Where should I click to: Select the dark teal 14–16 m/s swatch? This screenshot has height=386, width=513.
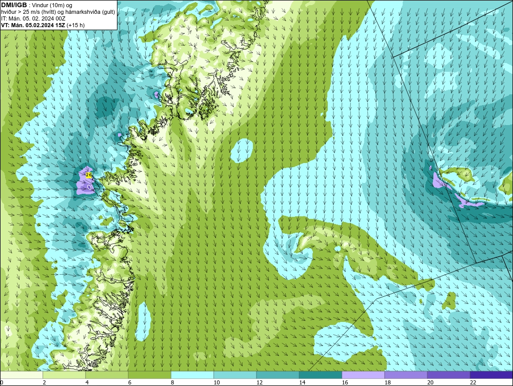click(x=320, y=375)
